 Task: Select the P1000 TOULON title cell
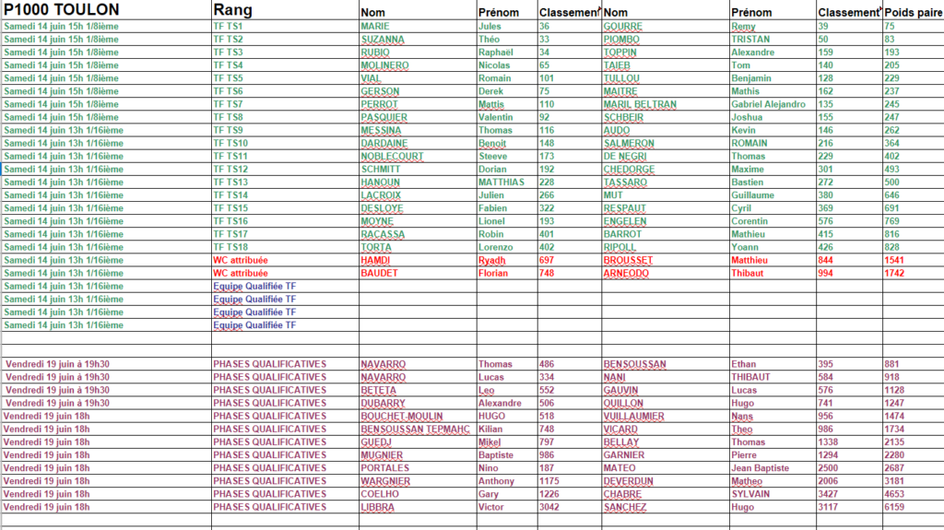tap(107, 9)
